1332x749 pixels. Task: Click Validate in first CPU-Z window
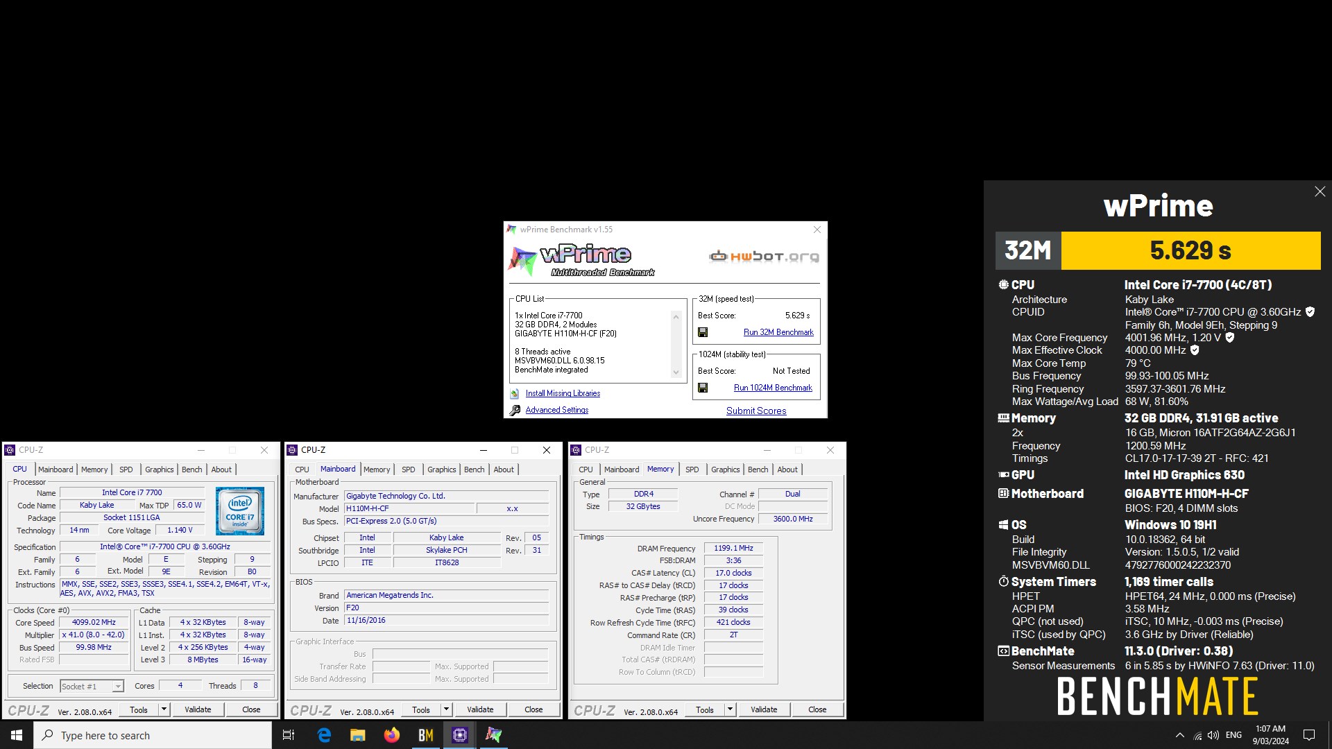(198, 709)
